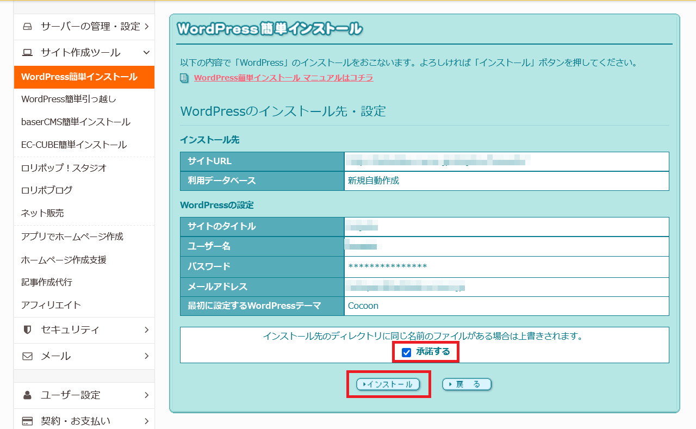Collapse the サイト作成ツール section chevron
The image size is (696, 429).
[146, 53]
